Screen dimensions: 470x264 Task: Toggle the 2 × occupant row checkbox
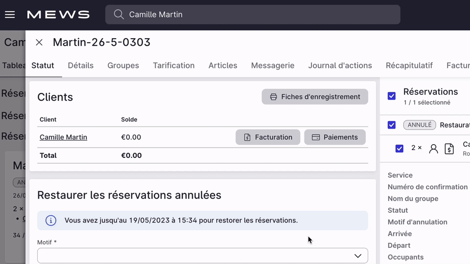[x=399, y=148]
